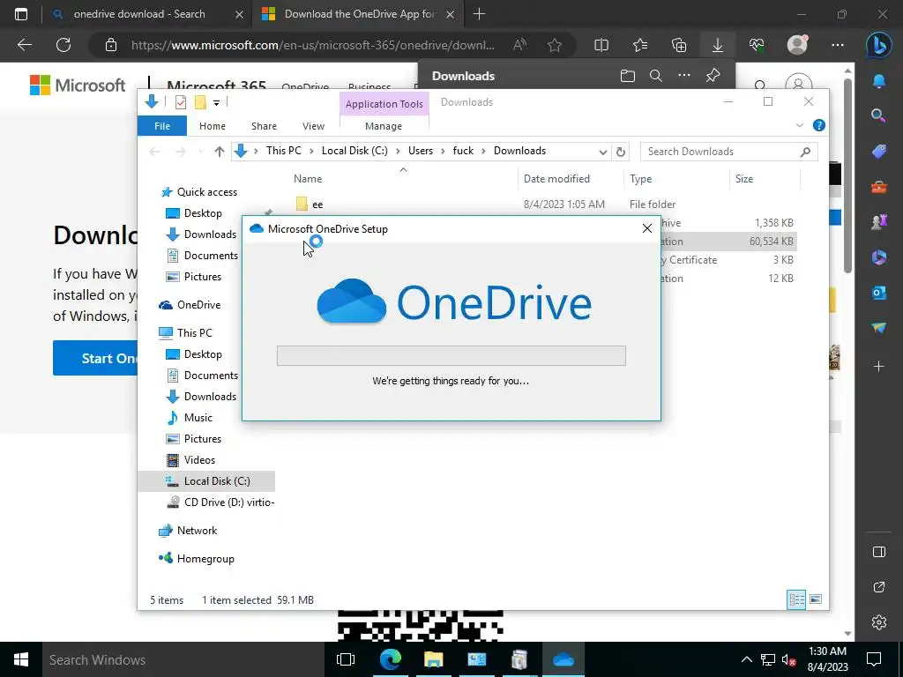
Task: Open Edge Downloads toolbar icon
Action: click(718, 45)
